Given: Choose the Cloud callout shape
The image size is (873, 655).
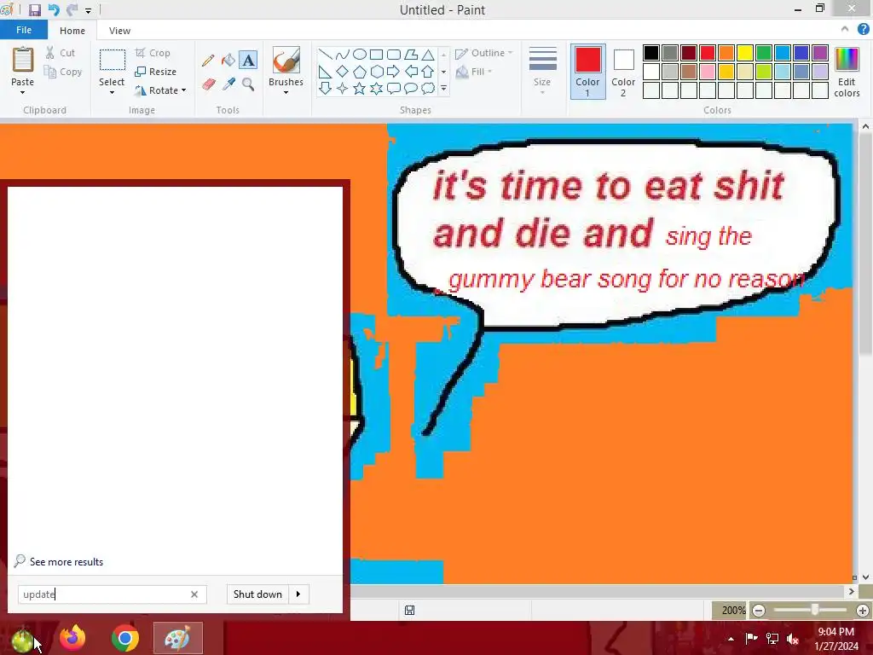Looking at the screenshot, I should pyautogui.click(x=428, y=88).
